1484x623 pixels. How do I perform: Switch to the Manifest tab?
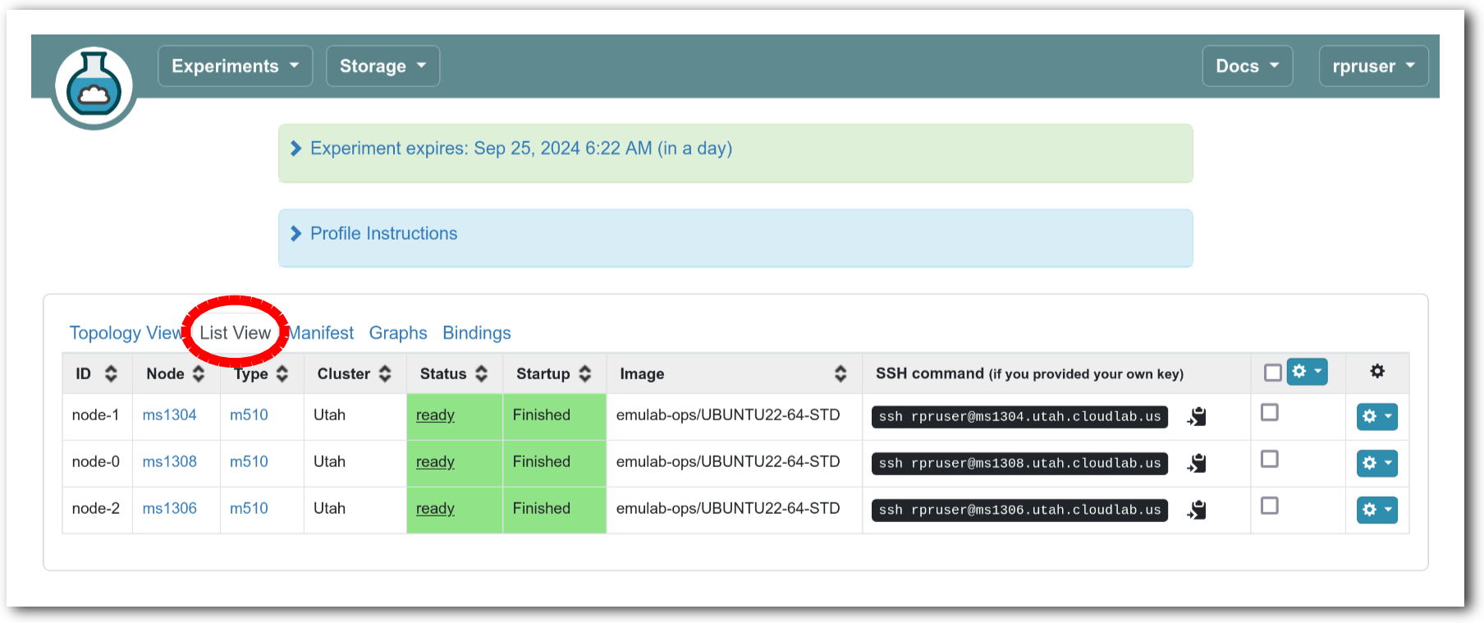pyautogui.click(x=321, y=333)
